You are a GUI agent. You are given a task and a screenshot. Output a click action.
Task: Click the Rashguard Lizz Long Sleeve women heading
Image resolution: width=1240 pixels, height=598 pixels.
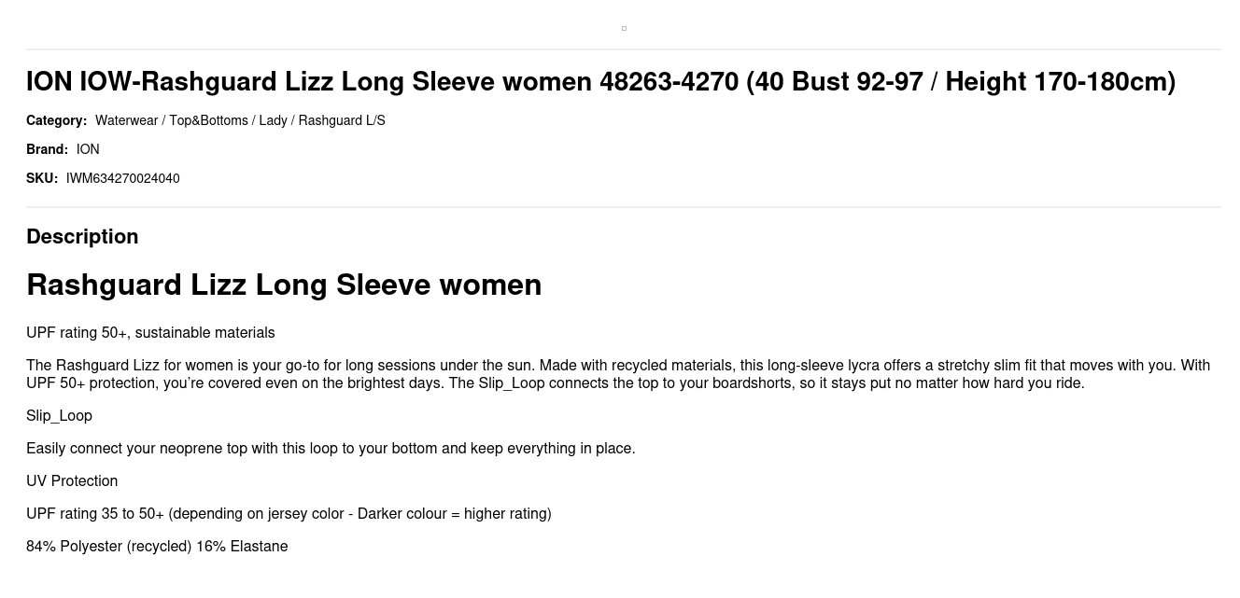(x=284, y=285)
